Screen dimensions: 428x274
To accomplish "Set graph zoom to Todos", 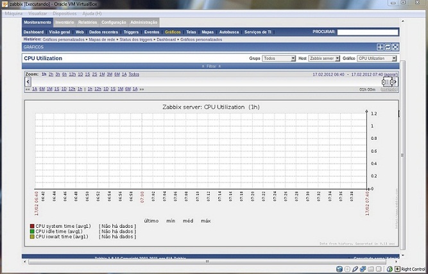I will [x=133, y=74].
